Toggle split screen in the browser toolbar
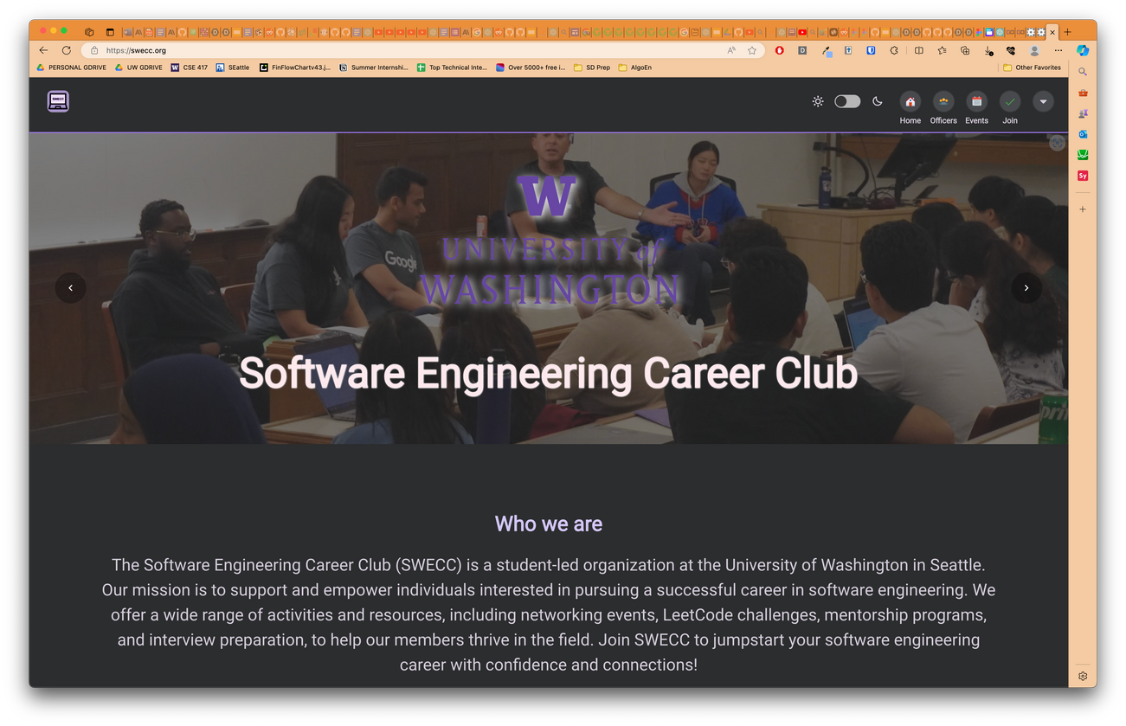 coord(918,51)
